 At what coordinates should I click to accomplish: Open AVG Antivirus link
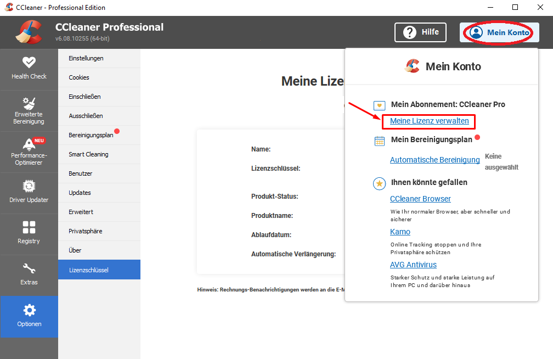pyautogui.click(x=413, y=265)
